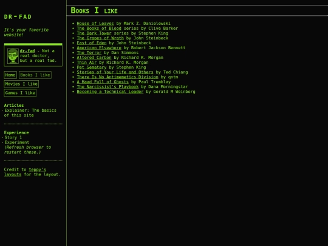This screenshot has width=328, height=246.
Task: Open the Movies I like button
Action: pyautogui.click(x=21, y=84)
